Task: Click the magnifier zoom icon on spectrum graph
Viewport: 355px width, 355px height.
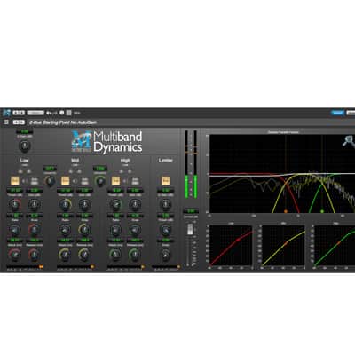Action: [349, 141]
